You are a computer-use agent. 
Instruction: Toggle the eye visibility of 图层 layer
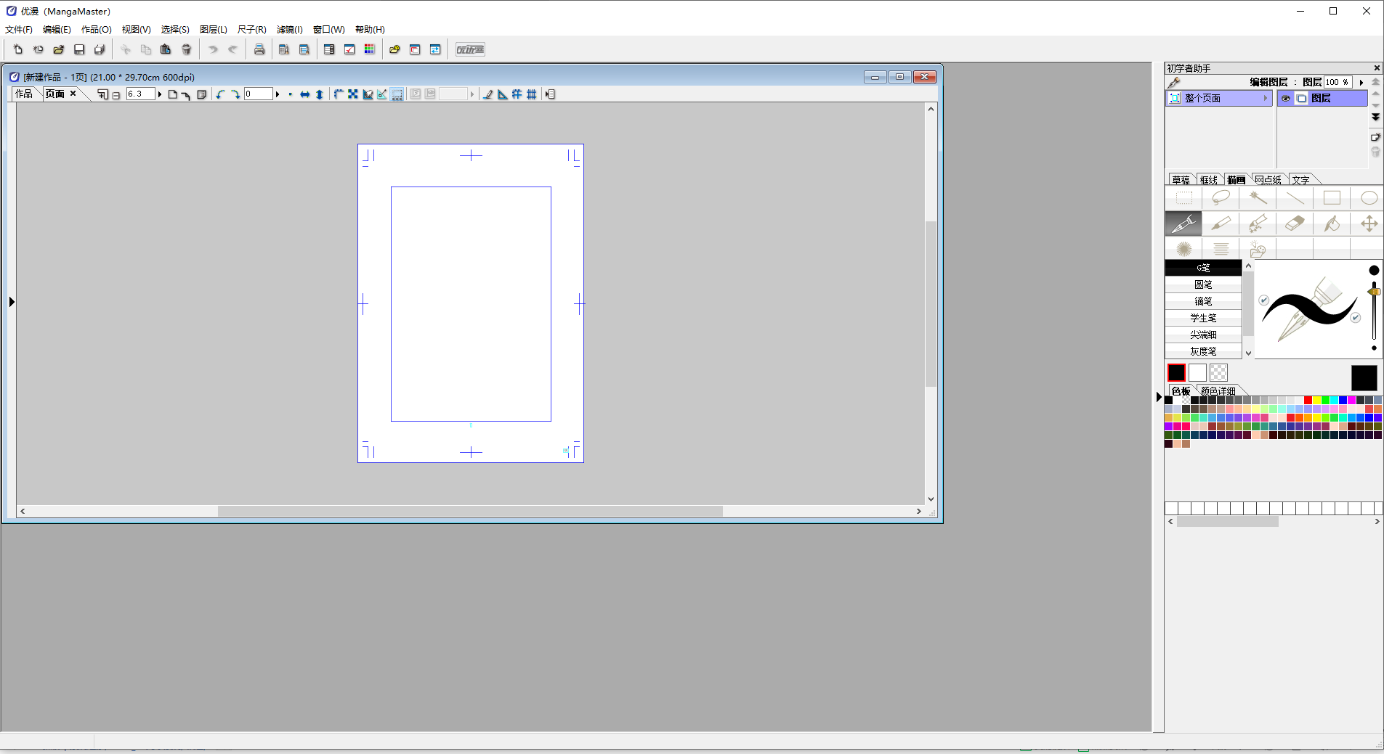point(1286,99)
